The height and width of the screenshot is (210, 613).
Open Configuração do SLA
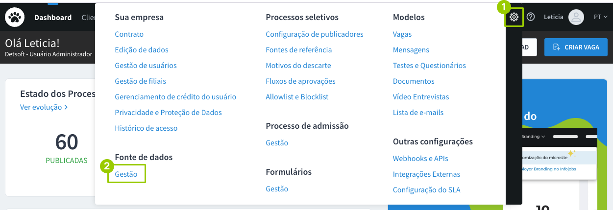pos(426,190)
